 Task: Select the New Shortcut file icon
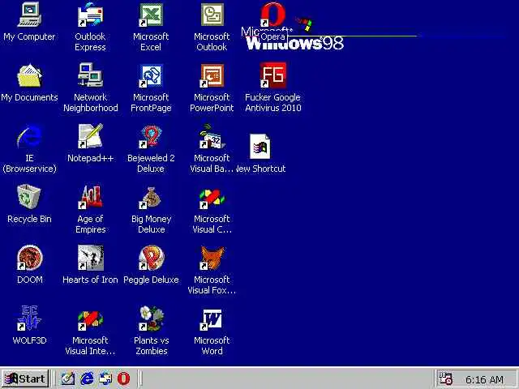coord(260,147)
